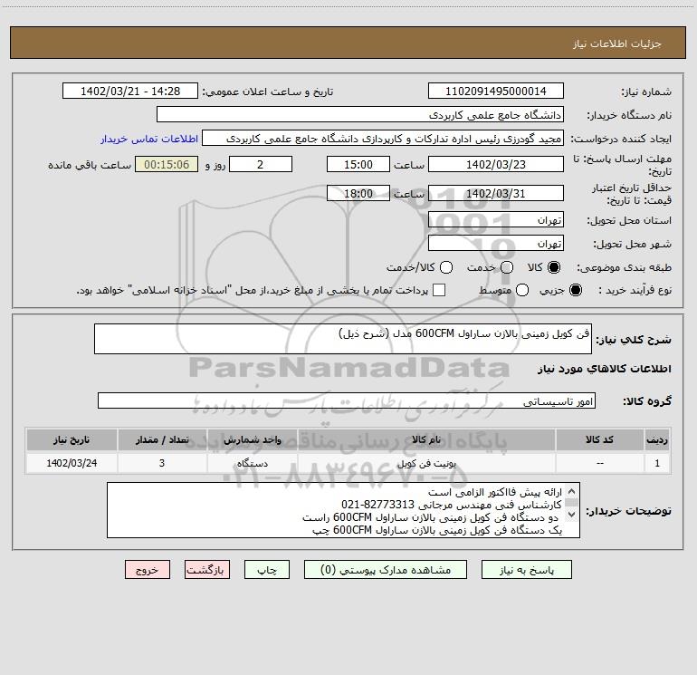Screen dimensions: 697x675
Task: Click the ردیف column header
Action: coord(657,440)
